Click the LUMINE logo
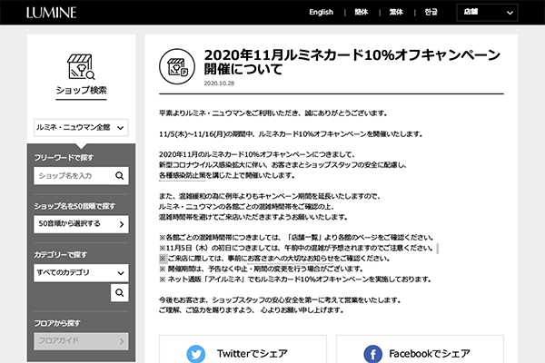This screenshot has height=363, width=545. point(52,13)
